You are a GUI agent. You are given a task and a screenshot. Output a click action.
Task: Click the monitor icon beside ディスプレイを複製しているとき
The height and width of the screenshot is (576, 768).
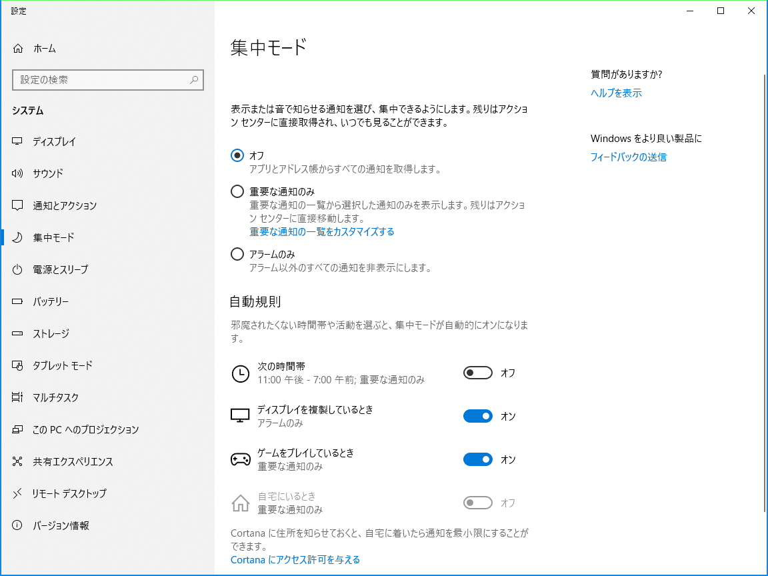click(240, 415)
